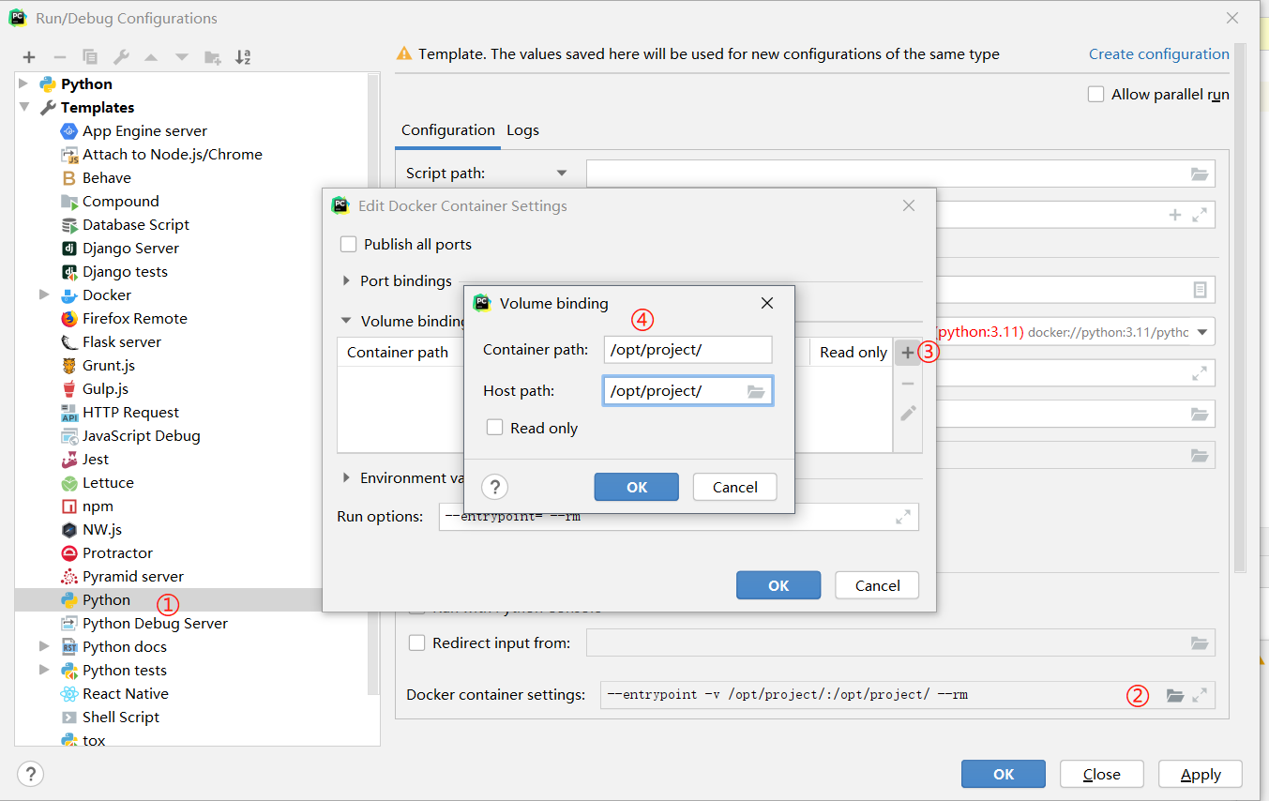The height and width of the screenshot is (801, 1269).
Task: Enable the Read only checkbox
Action: (x=495, y=428)
